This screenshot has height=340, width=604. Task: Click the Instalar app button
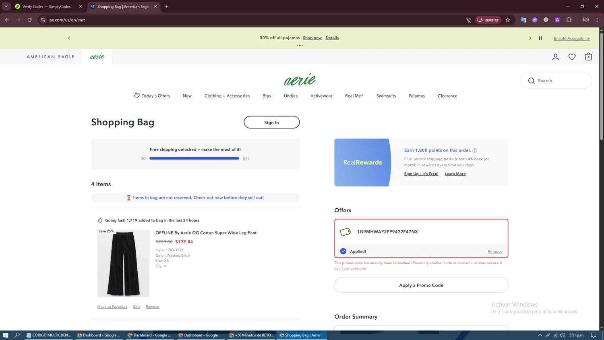[488, 20]
